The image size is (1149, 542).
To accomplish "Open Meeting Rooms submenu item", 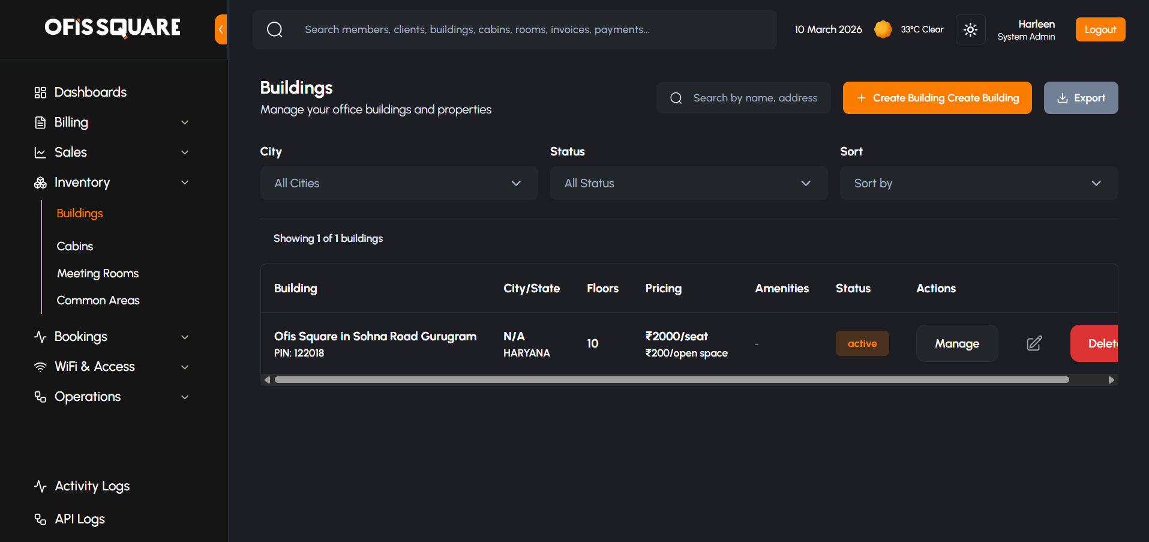I will pyautogui.click(x=98, y=273).
